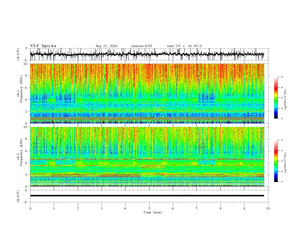The width and height of the screenshot is (302, 234).
Task: Click the "6" kHz tick on ch.1 frequency axis
Action: pyautogui.click(x=26, y=88)
